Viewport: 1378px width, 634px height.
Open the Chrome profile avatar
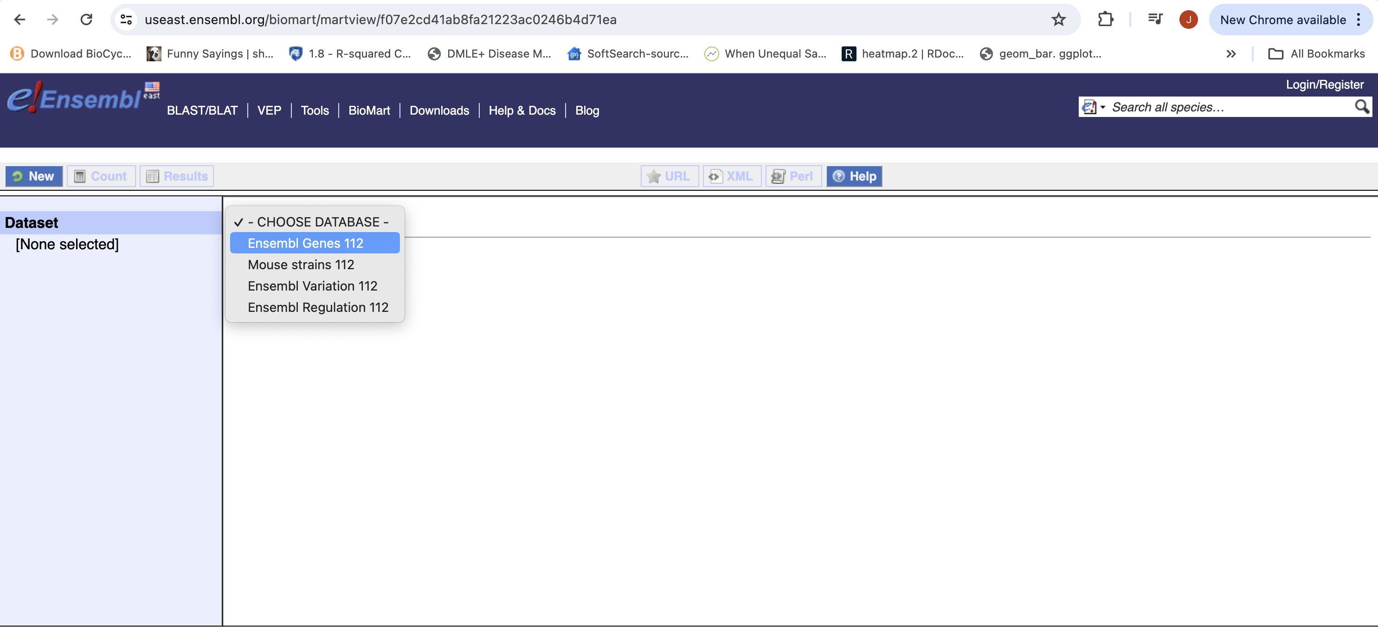(1188, 20)
